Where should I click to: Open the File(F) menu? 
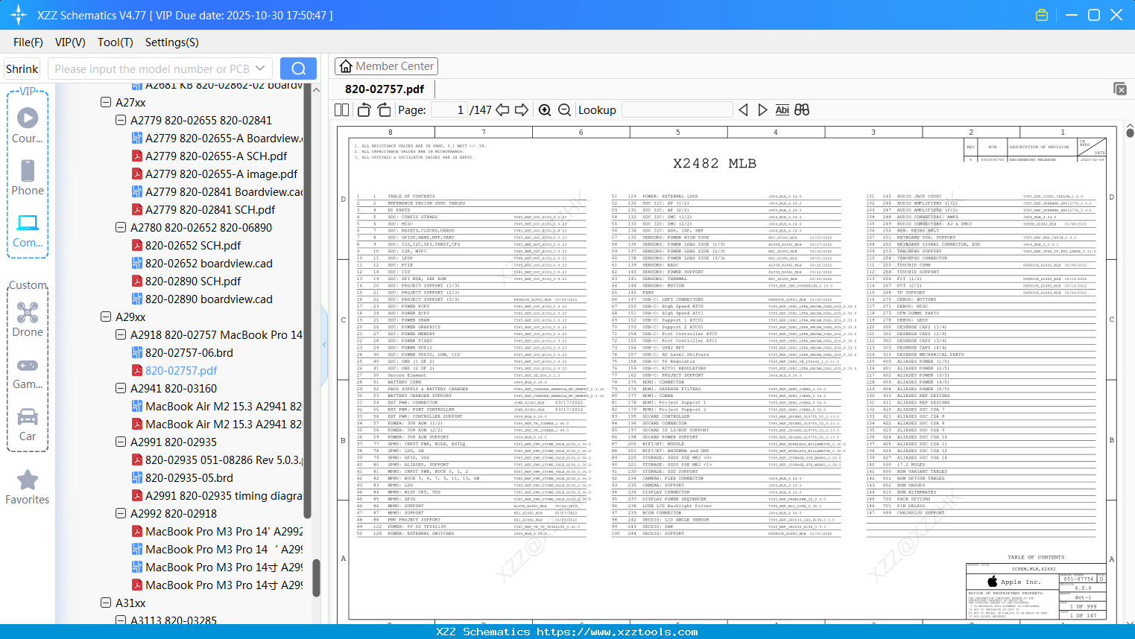[28, 42]
